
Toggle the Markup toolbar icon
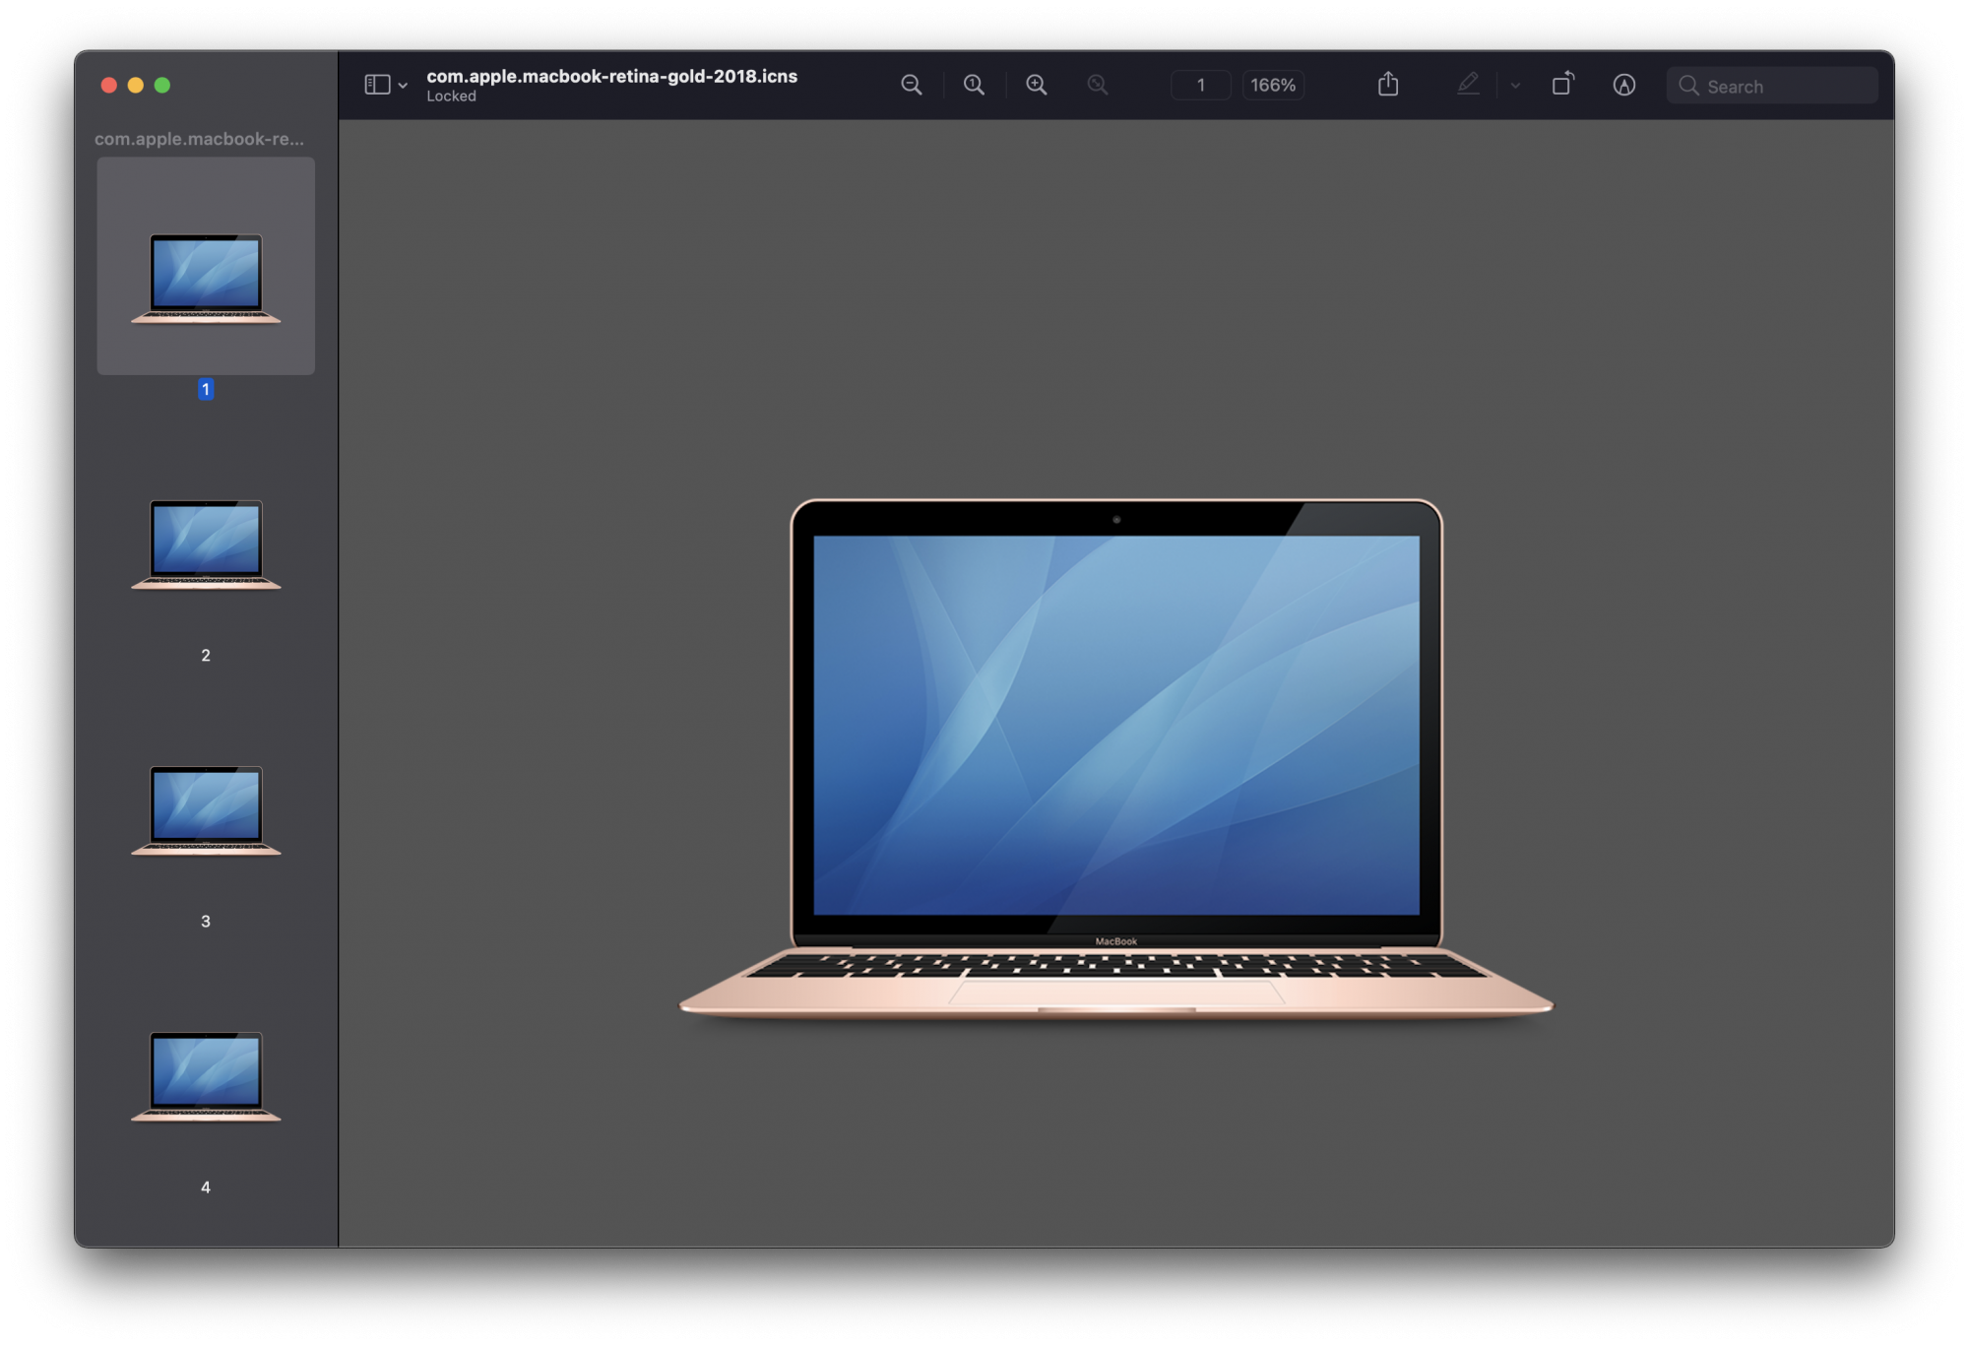[1623, 86]
